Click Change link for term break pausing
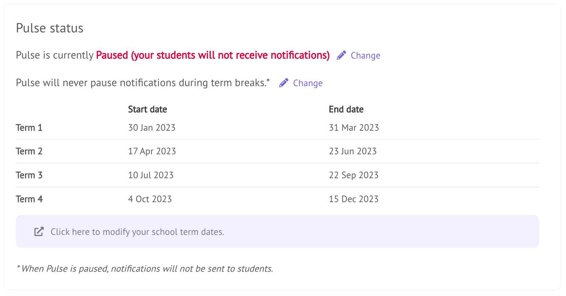The image size is (566, 296). coord(308,83)
